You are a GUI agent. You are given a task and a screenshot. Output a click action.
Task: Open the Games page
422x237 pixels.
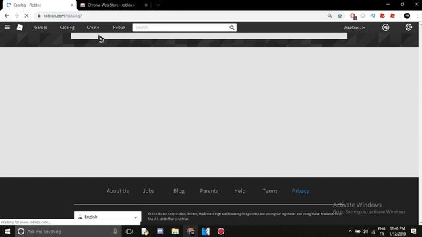point(41,28)
